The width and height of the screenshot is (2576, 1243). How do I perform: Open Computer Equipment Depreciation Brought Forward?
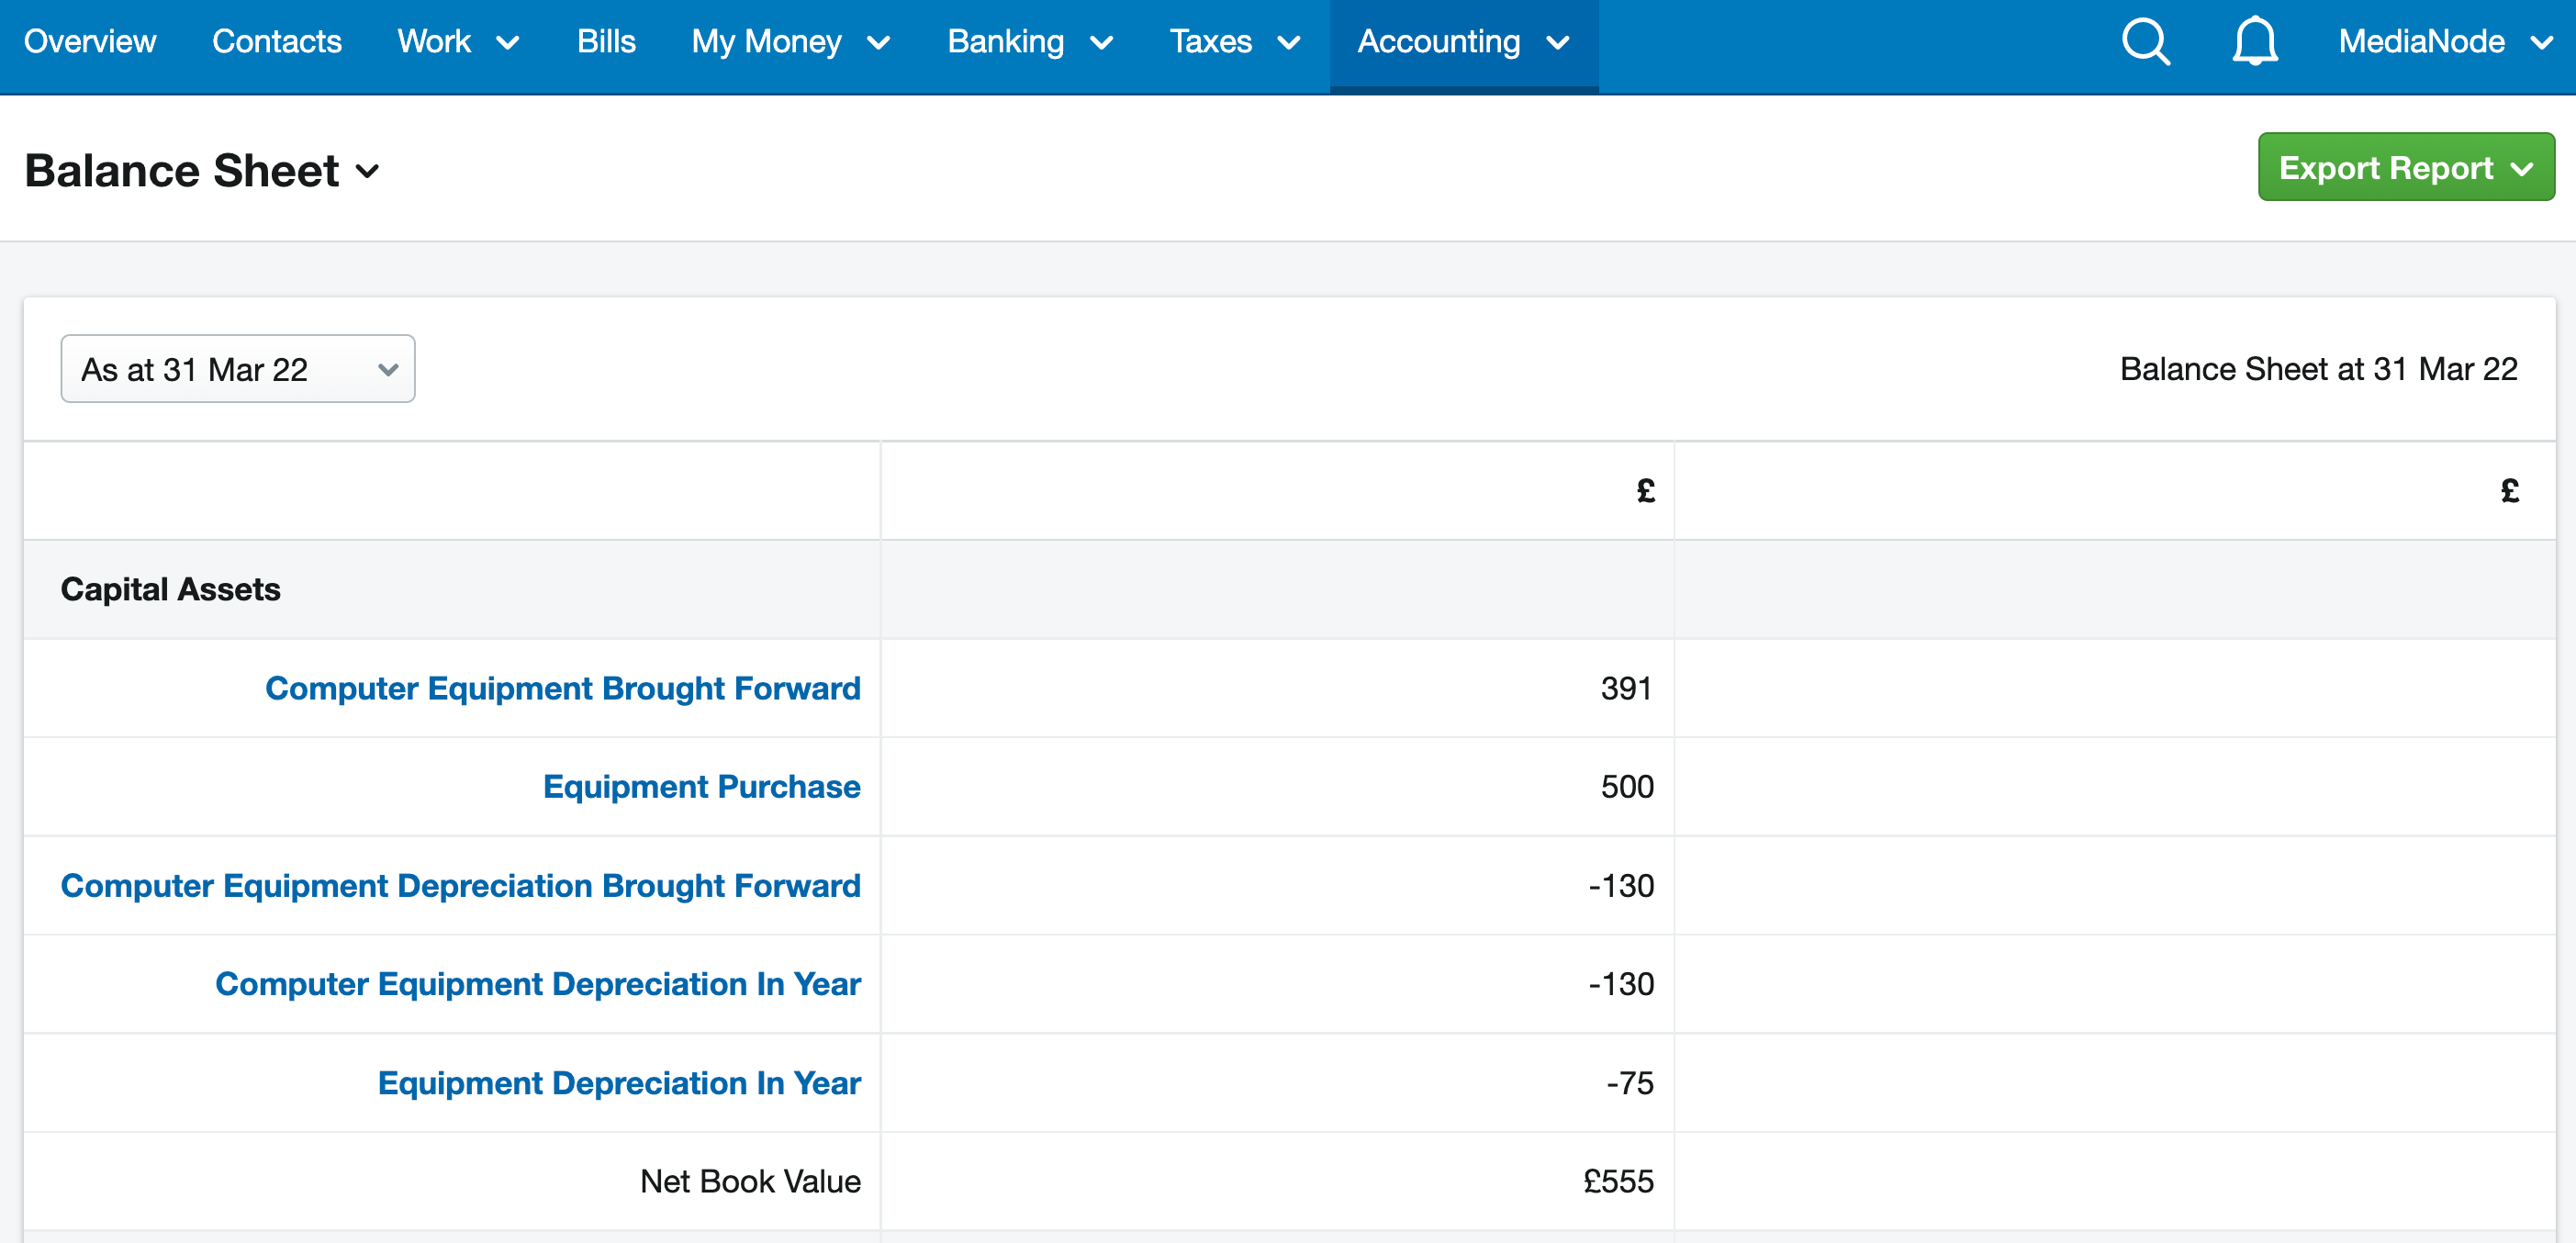click(461, 885)
